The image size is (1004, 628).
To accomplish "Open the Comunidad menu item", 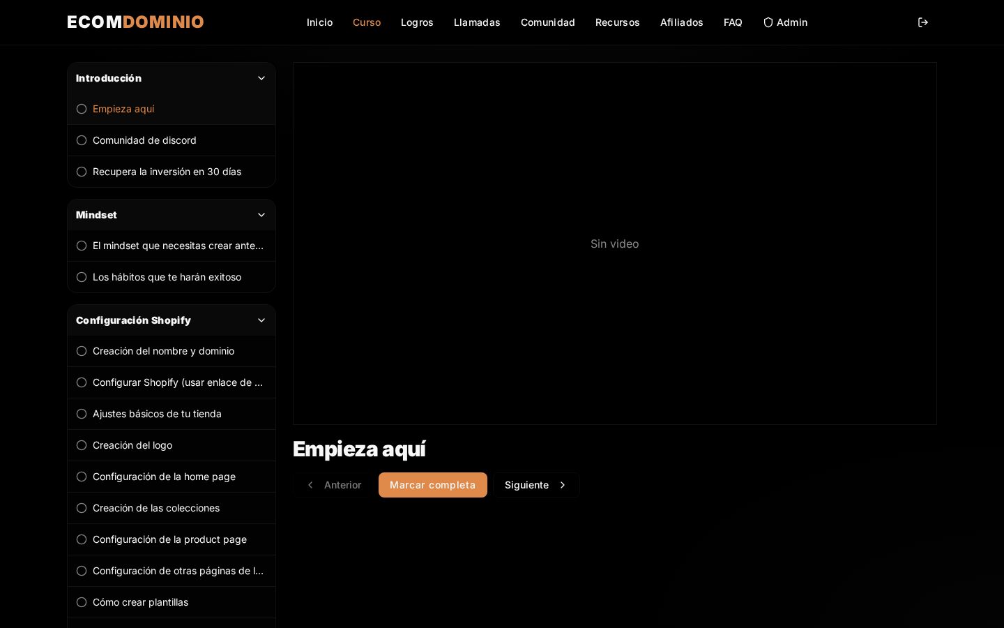I will pos(548,22).
